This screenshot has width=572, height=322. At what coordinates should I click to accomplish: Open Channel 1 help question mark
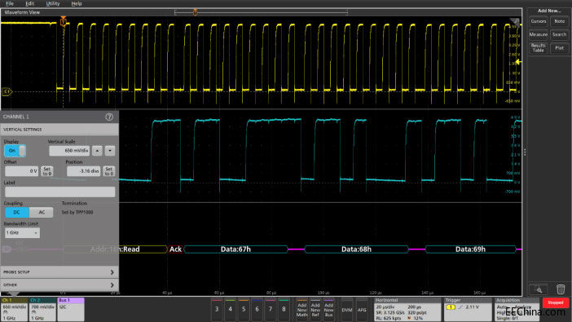tap(109, 117)
